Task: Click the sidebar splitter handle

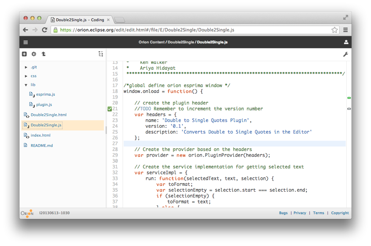Action: click(x=106, y=130)
